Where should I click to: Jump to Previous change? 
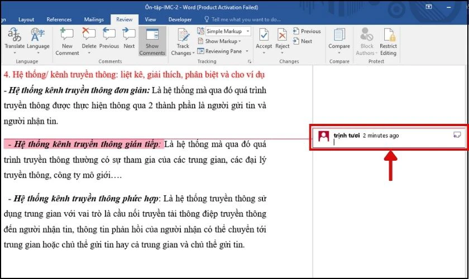coord(307,31)
